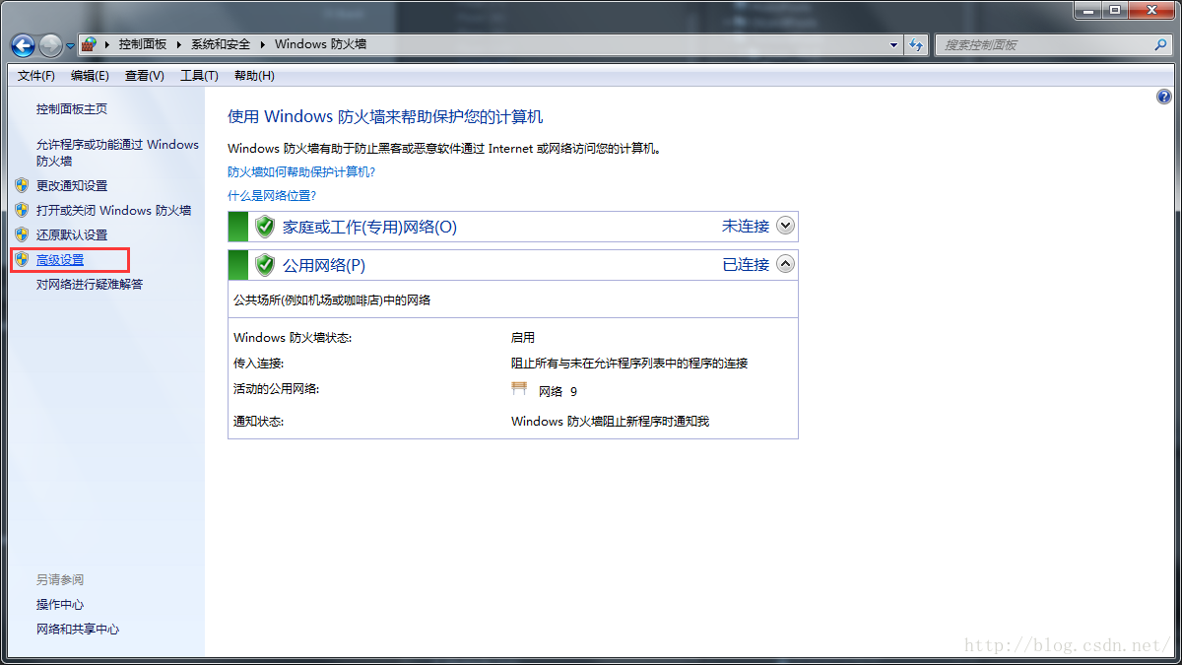The width and height of the screenshot is (1182, 665).
Task: Expand arrow after 控制面板 breadcrumb
Action: point(179,44)
